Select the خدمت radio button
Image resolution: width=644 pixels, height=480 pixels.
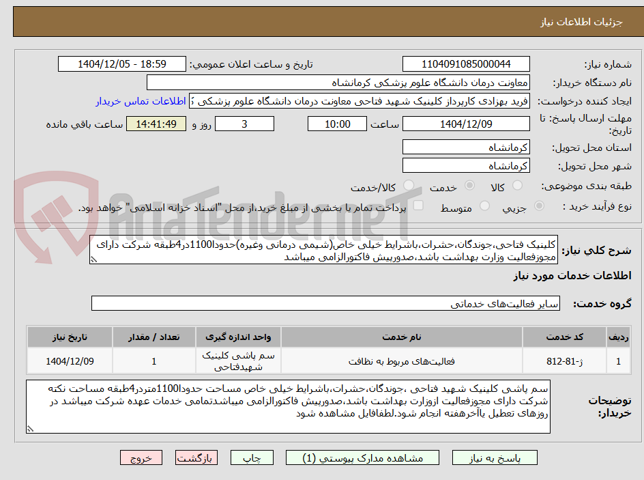coord(469,186)
